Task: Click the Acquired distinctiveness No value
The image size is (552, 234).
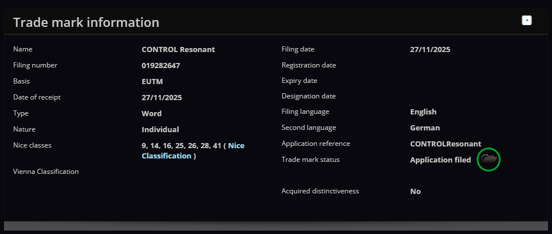Action: pos(415,191)
